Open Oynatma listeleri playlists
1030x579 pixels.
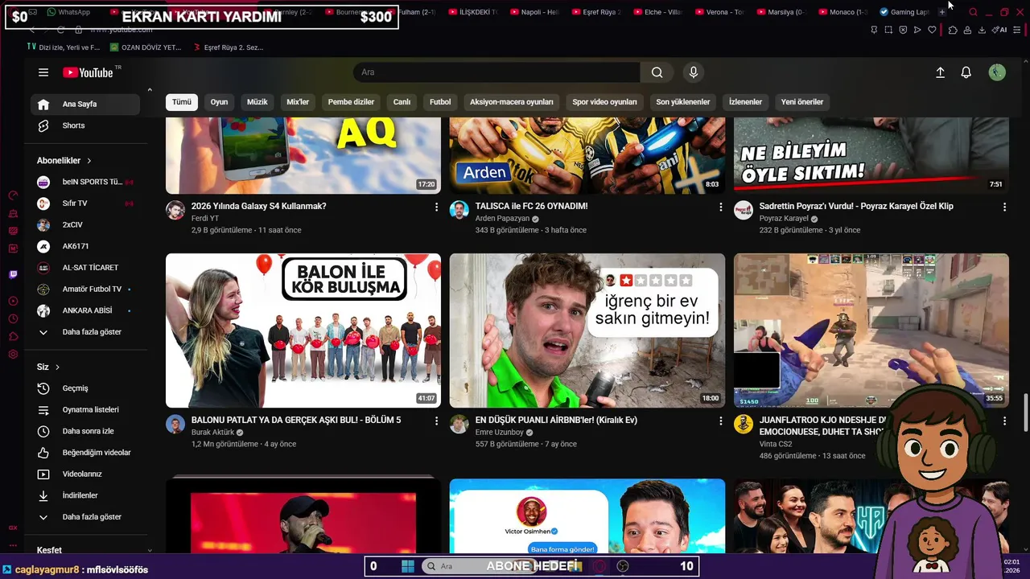click(x=85, y=410)
